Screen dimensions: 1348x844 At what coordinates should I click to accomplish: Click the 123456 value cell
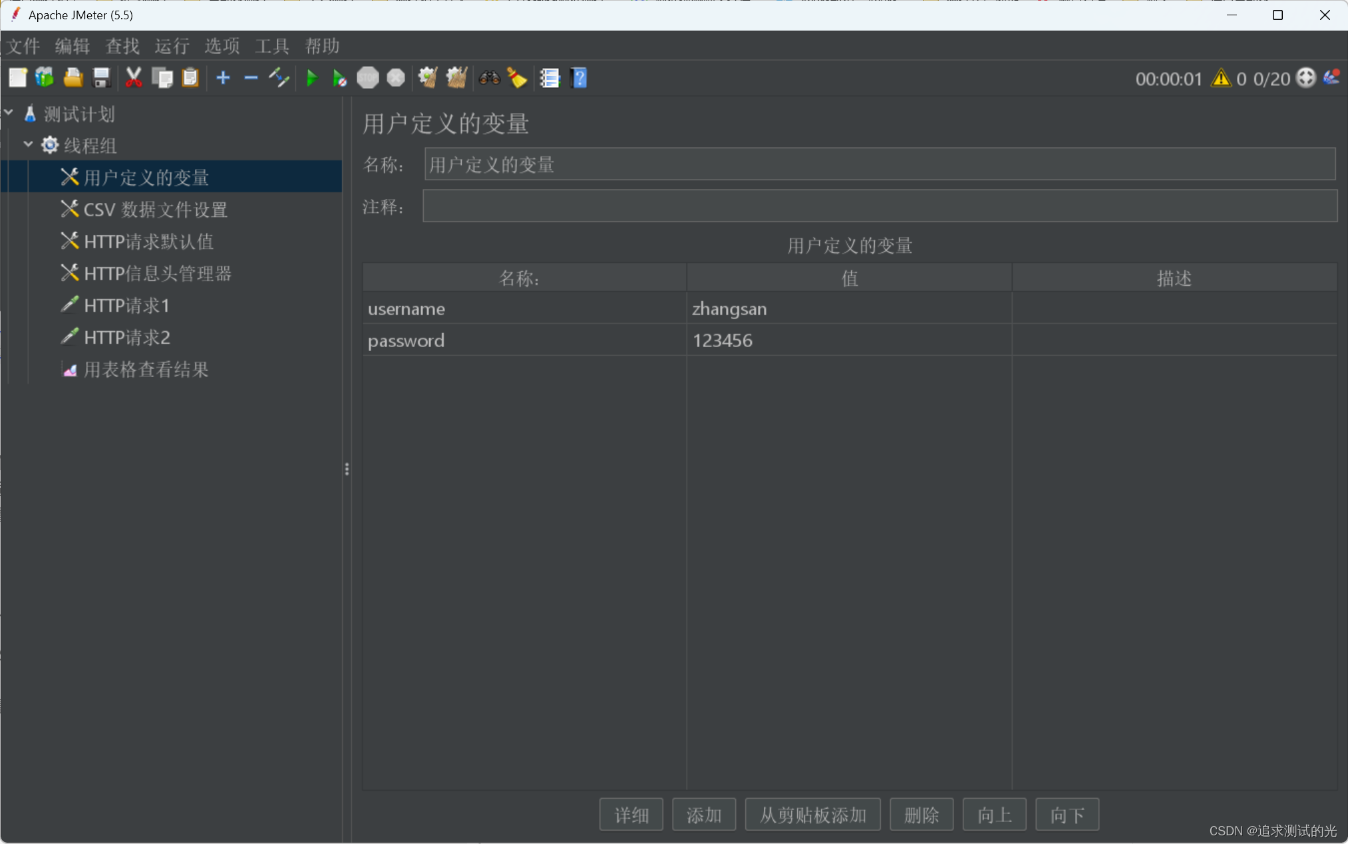[849, 341]
